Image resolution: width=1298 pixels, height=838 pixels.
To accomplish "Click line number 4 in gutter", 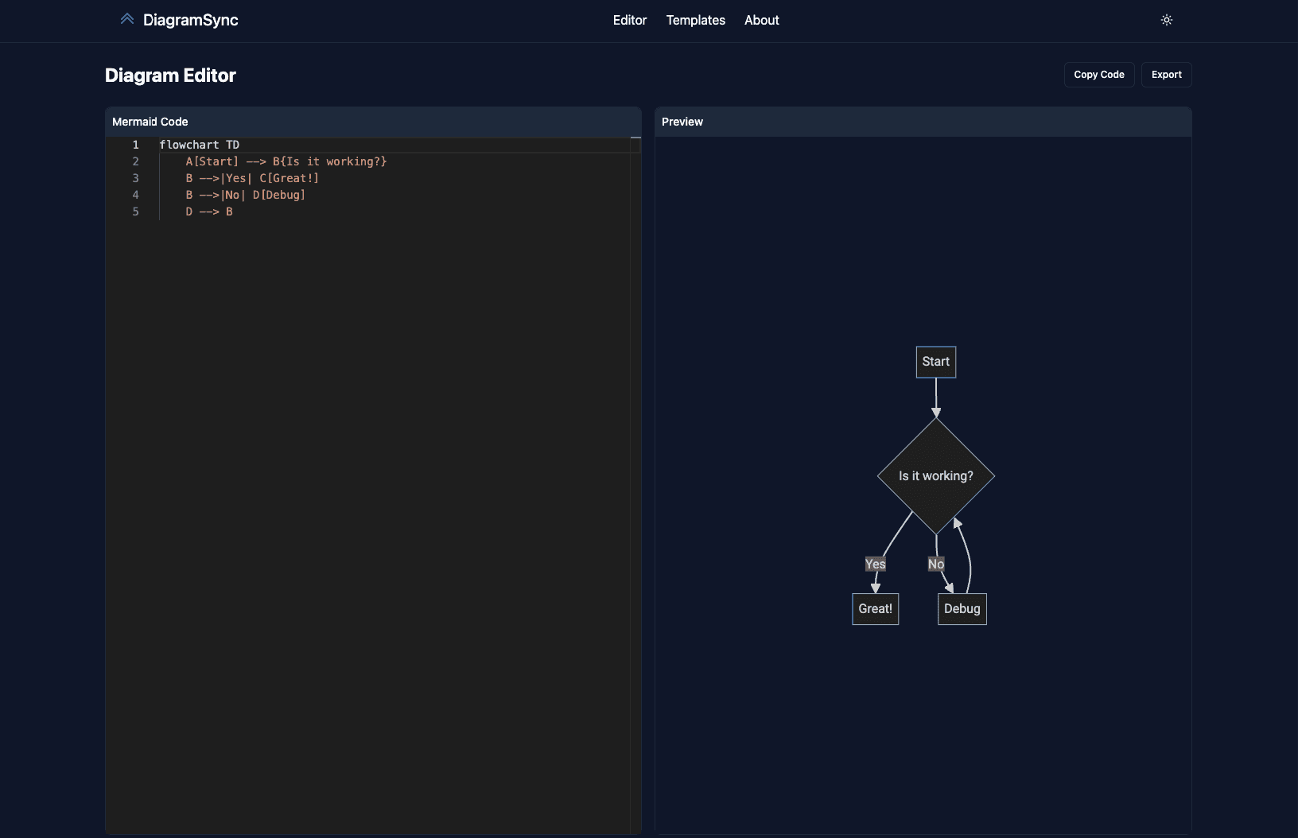I will tap(135, 195).
